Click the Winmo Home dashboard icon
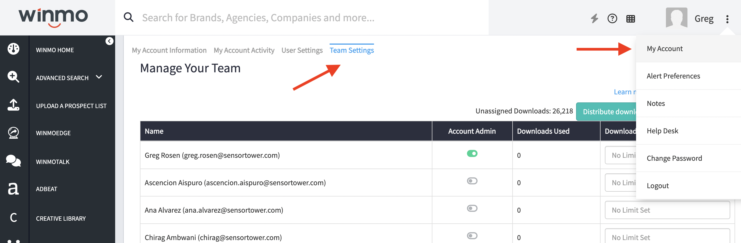Image resolution: width=741 pixels, height=243 pixels. [13, 49]
